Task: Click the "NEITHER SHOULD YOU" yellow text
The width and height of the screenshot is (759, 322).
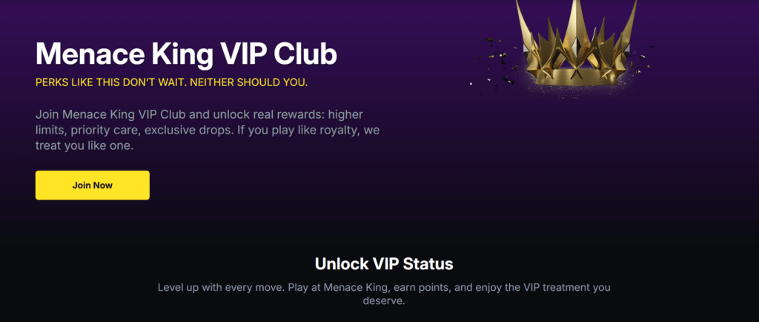Action: 248,82
